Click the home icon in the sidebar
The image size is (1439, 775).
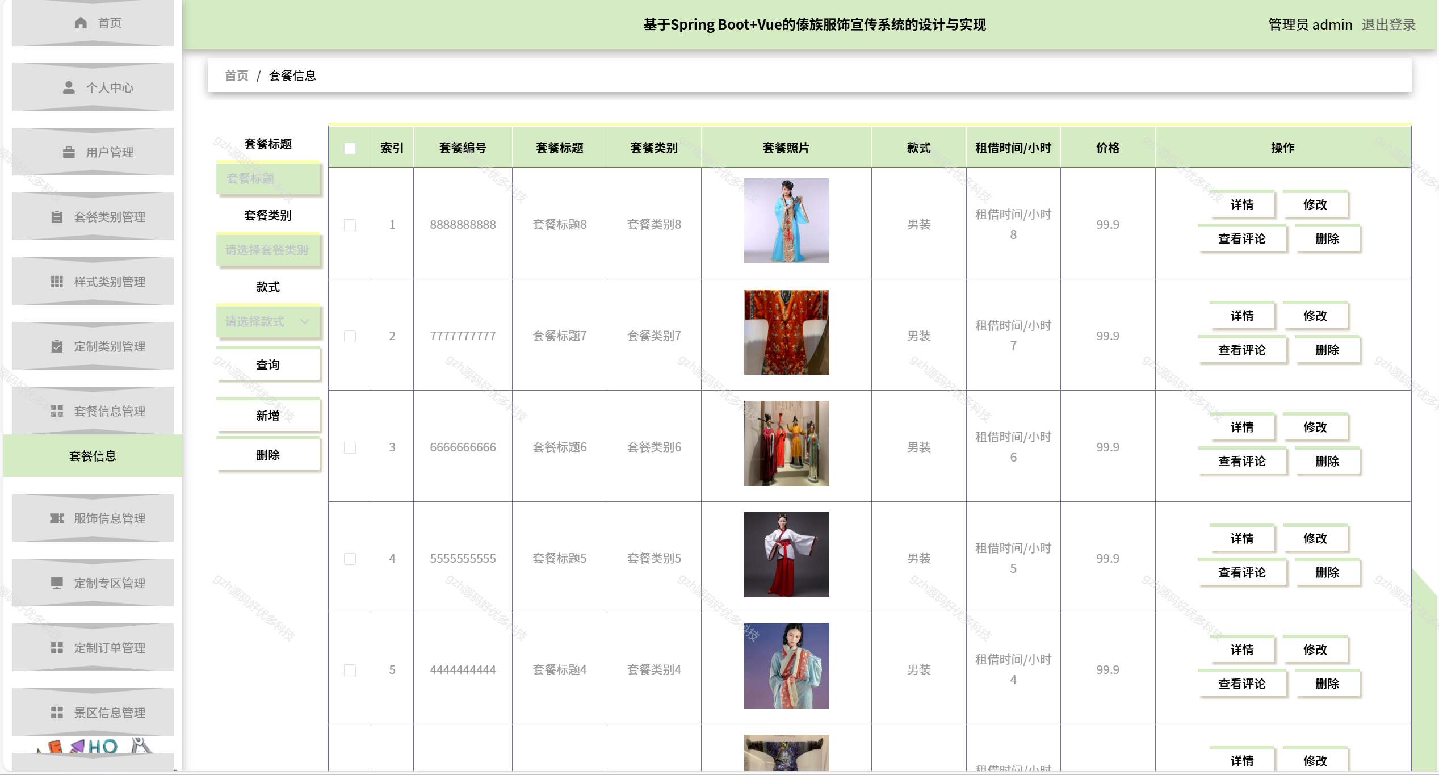tap(81, 23)
